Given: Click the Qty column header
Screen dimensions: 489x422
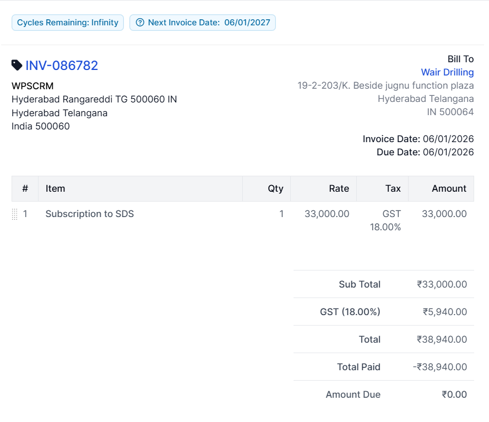Looking at the screenshot, I should pyautogui.click(x=275, y=188).
